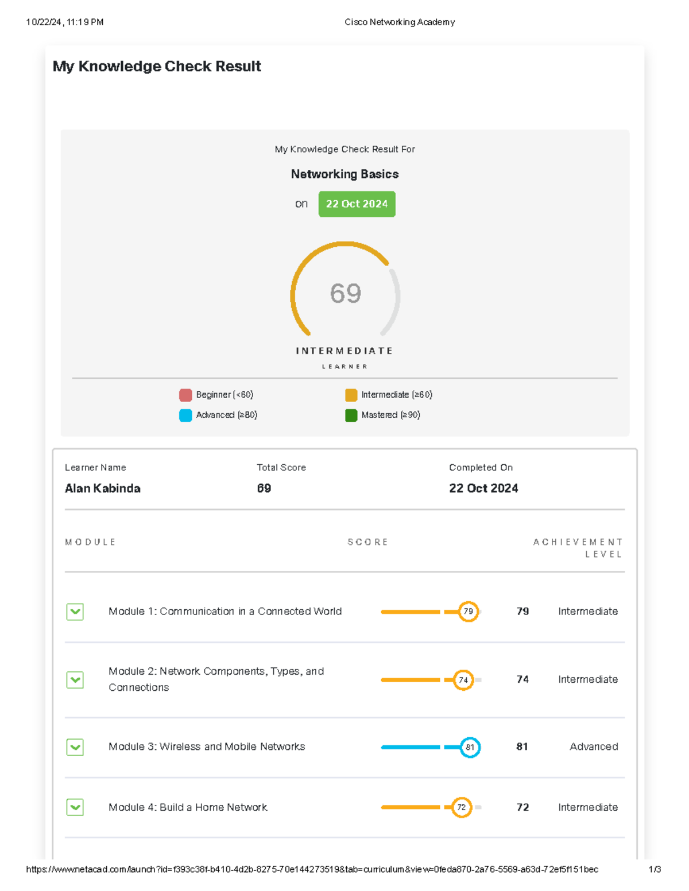Screen dimensions: 689x891
Task: Click the Total Score value 69
Action: pos(264,488)
